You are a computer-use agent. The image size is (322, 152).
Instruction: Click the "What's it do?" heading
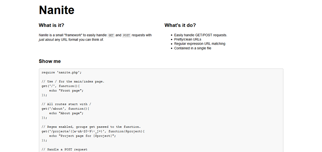(x=180, y=25)
